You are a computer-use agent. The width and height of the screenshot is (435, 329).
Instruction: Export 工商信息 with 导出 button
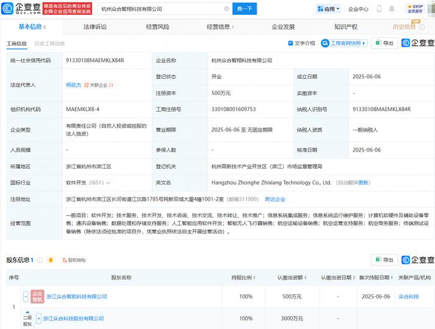pos(385,43)
